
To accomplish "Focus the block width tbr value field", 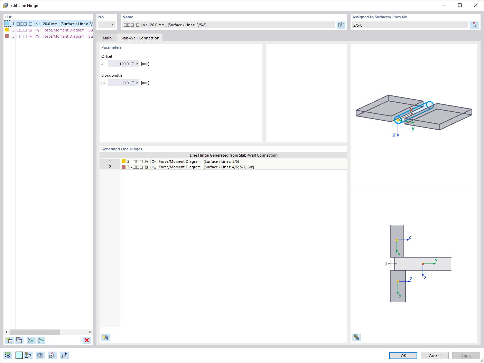I will coord(119,83).
